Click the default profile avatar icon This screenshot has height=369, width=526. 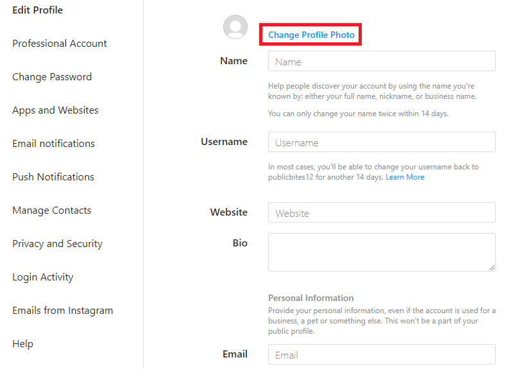(235, 27)
